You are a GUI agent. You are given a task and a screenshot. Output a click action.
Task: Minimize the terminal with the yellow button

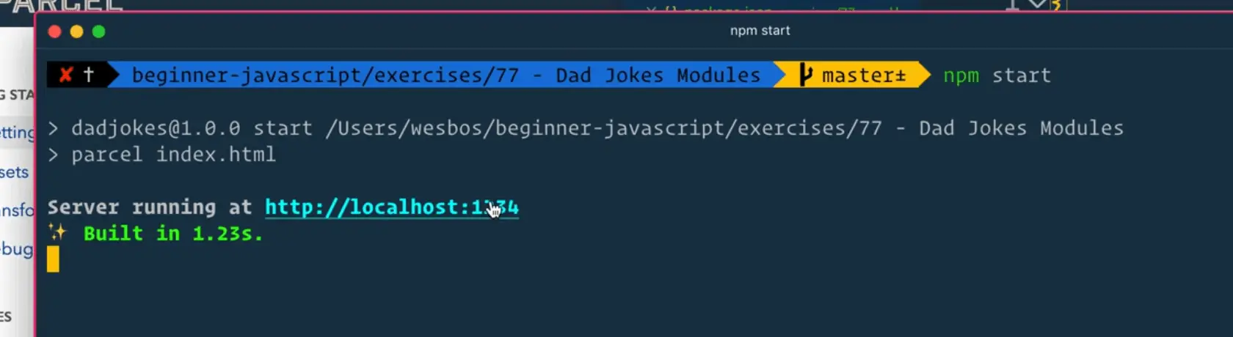coord(76,32)
